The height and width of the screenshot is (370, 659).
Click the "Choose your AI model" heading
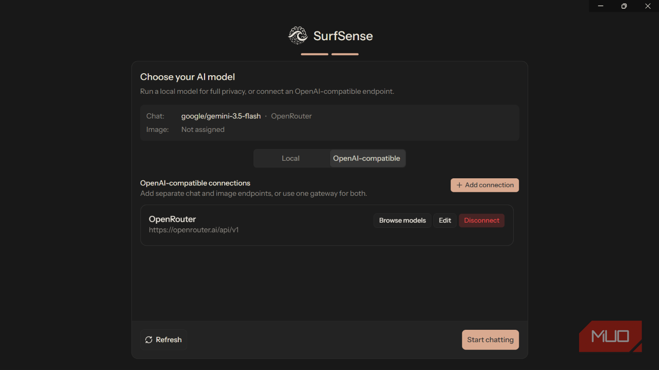pyautogui.click(x=188, y=77)
